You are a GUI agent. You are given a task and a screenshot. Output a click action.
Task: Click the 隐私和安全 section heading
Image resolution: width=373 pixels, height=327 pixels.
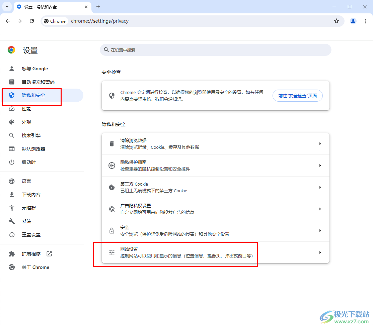(x=114, y=124)
